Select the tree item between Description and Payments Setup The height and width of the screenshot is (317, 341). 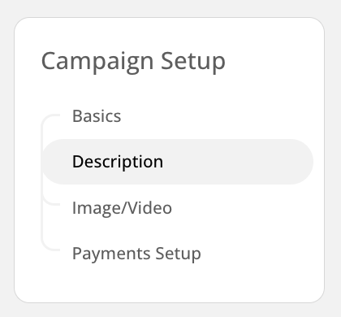coord(122,208)
